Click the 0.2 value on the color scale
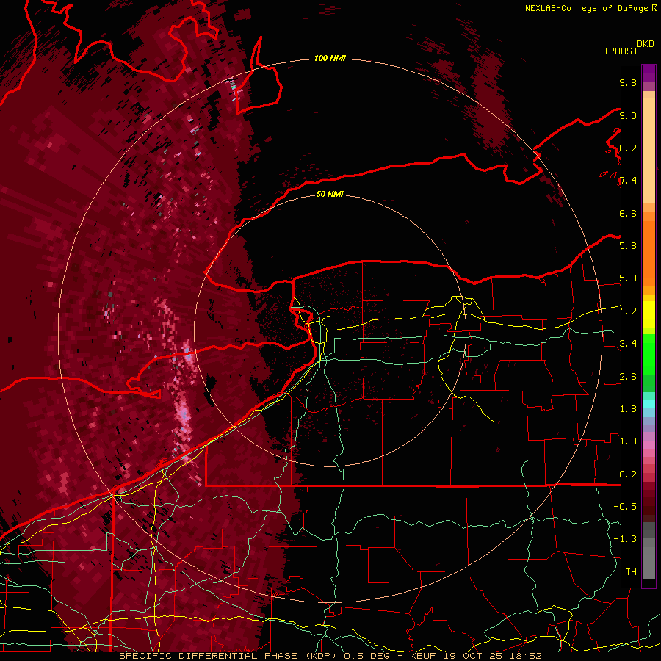661x661 pixels. (628, 474)
